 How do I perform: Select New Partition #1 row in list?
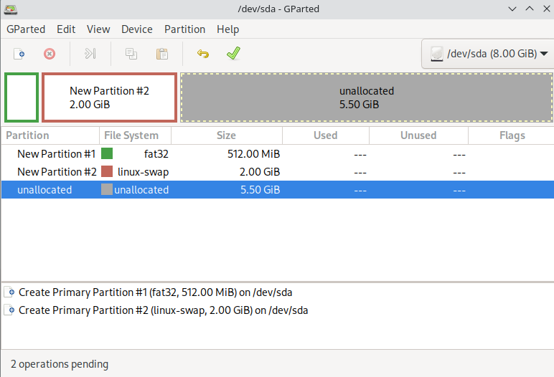tap(56, 153)
